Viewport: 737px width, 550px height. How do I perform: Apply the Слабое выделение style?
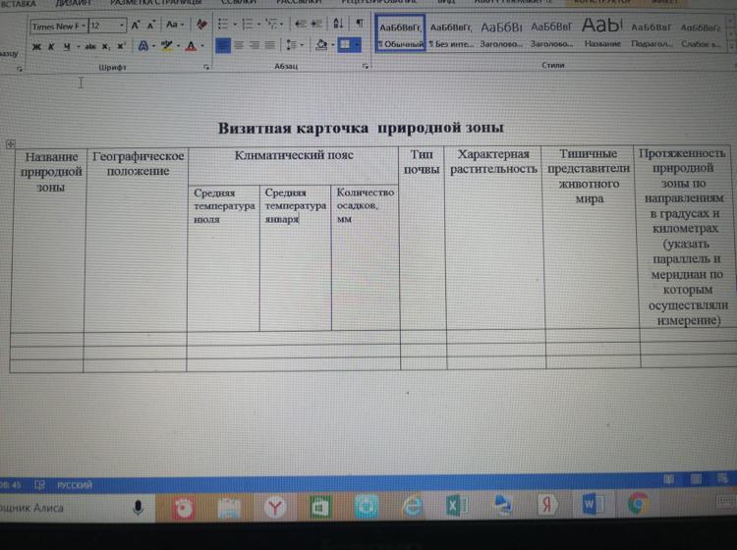tap(701, 34)
